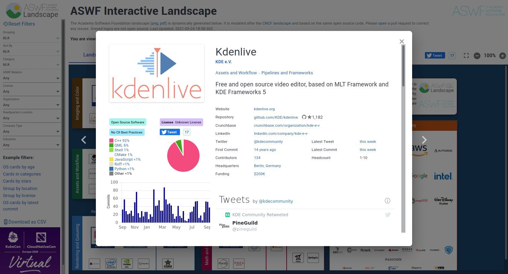The width and height of the screenshot is (508, 274).
Task: Click Latest Tweet this week link
Action: point(368,142)
